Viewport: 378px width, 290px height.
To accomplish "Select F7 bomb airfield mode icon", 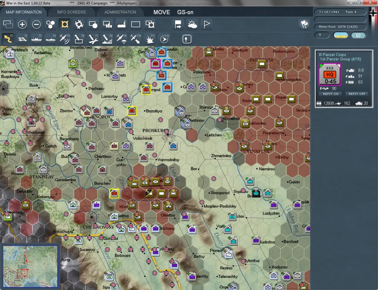I will pos(93,39).
